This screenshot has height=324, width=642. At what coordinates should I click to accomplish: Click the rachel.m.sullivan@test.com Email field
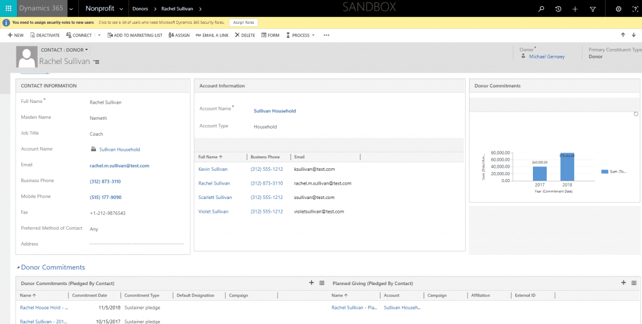tap(120, 166)
